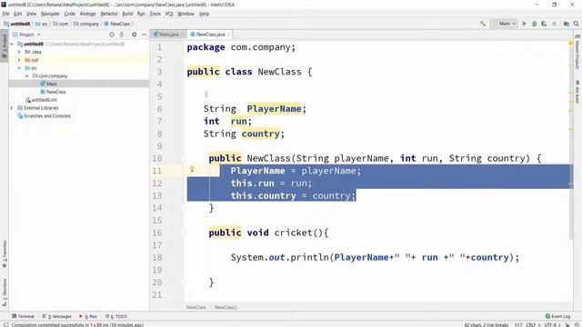Viewport: 582px width, 327px height.
Task: Open the Analyze menu
Action: [x=87, y=14]
